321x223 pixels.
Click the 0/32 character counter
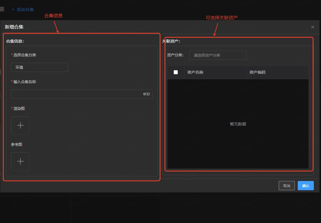coord(146,94)
